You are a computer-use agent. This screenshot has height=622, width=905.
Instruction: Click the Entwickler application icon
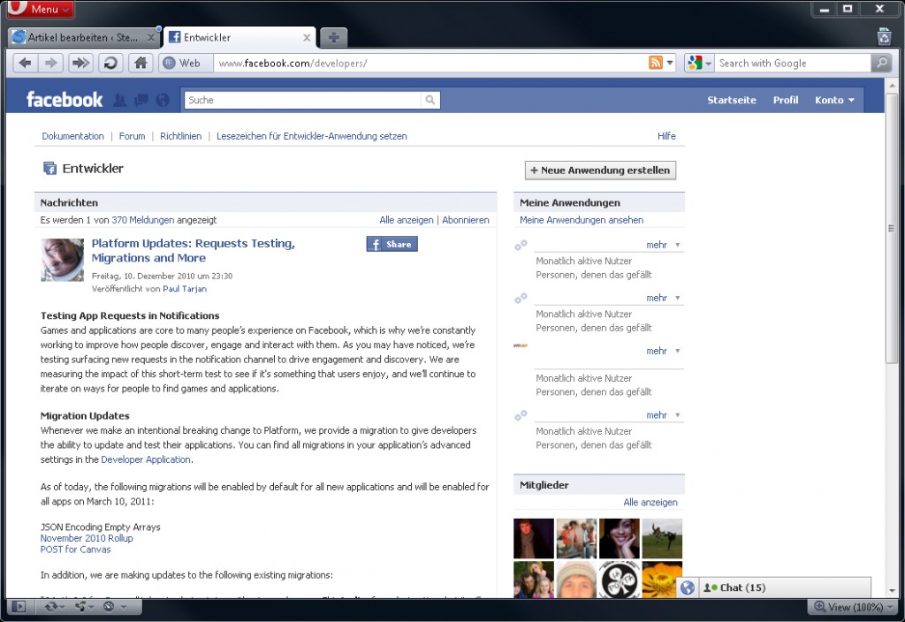tap(49, 168)
